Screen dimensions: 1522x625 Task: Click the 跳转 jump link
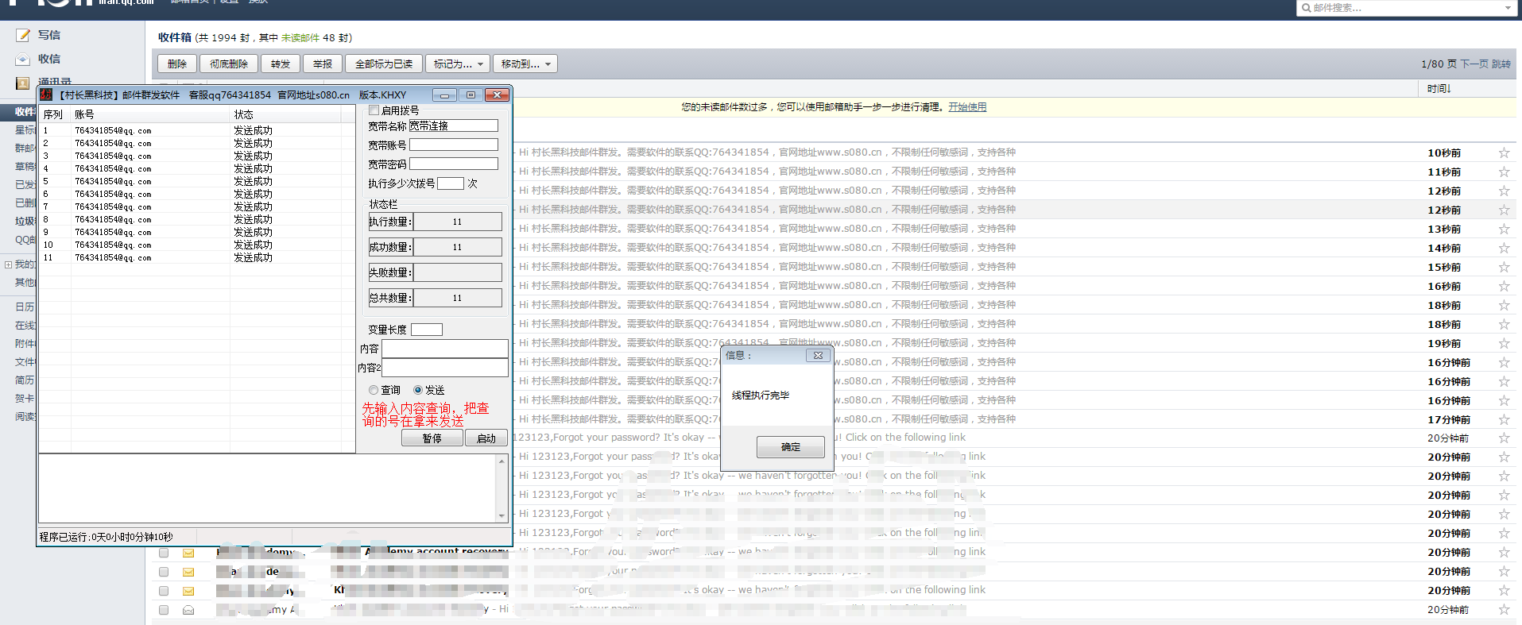point(1501,64)
